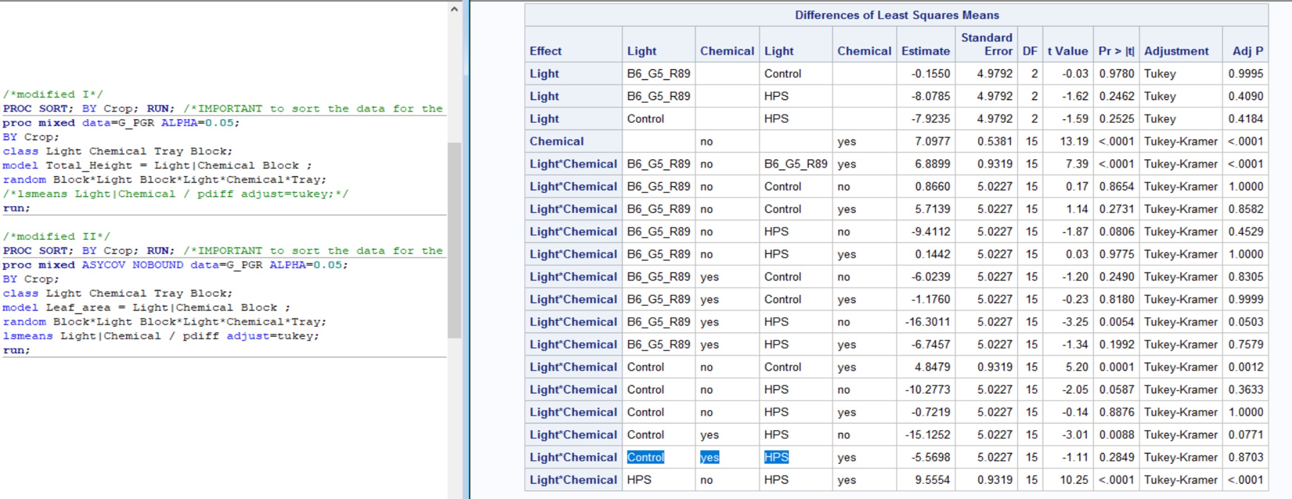Select the Effect column header

[545, 51]
